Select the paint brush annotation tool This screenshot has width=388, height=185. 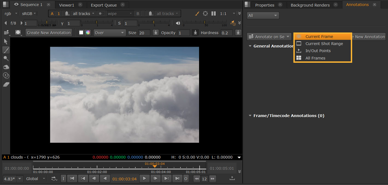point(6,50)
